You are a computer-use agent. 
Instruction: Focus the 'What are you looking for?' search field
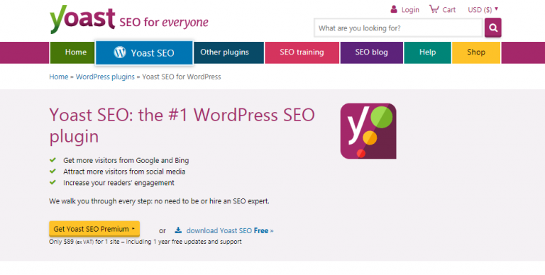point(398,28)
